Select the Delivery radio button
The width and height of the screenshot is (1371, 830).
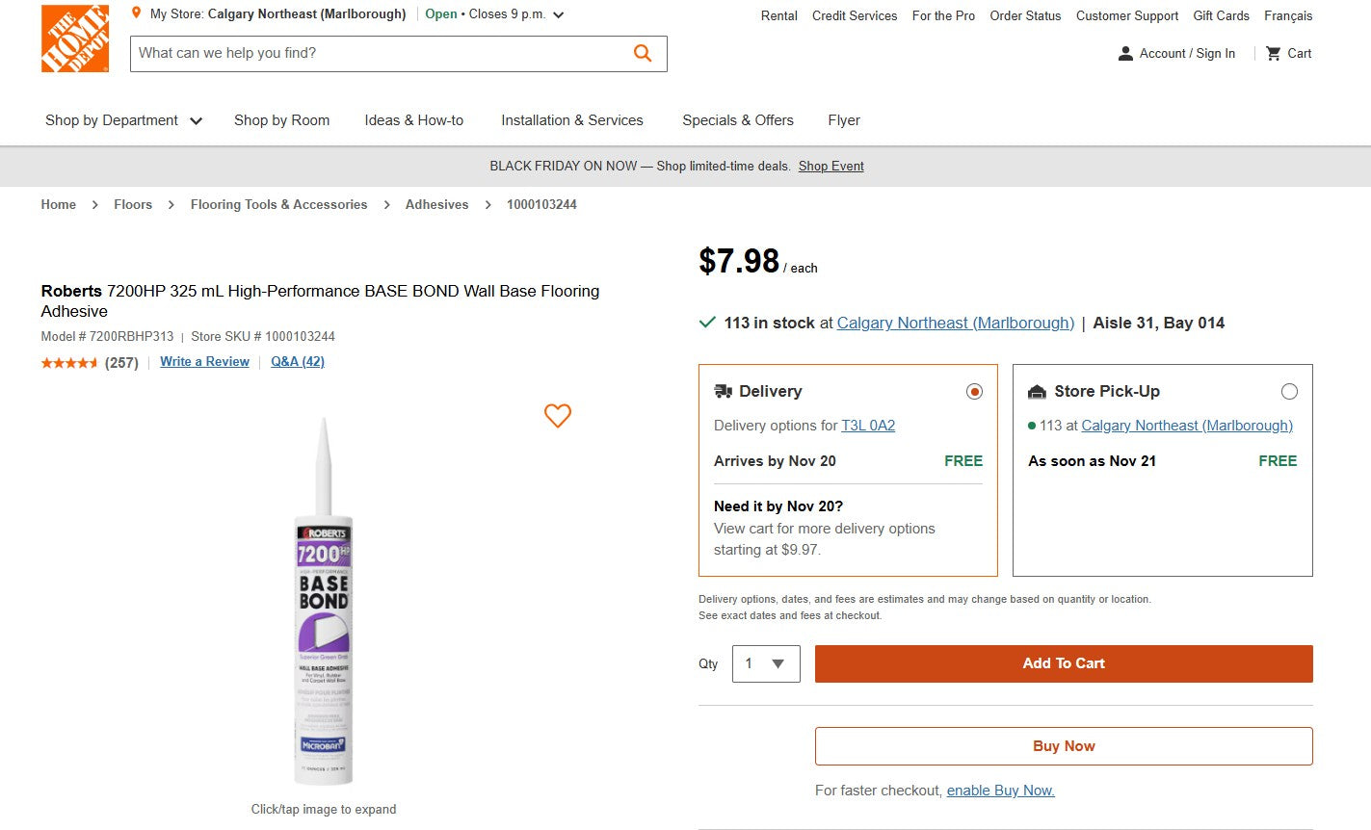click(x=974, y=391)
